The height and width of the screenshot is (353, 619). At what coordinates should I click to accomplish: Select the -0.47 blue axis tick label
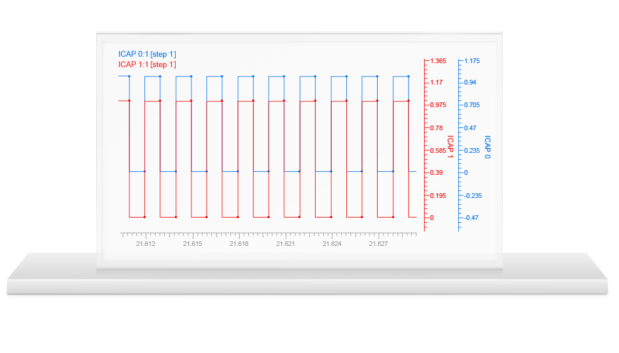(x=472, y=218)
